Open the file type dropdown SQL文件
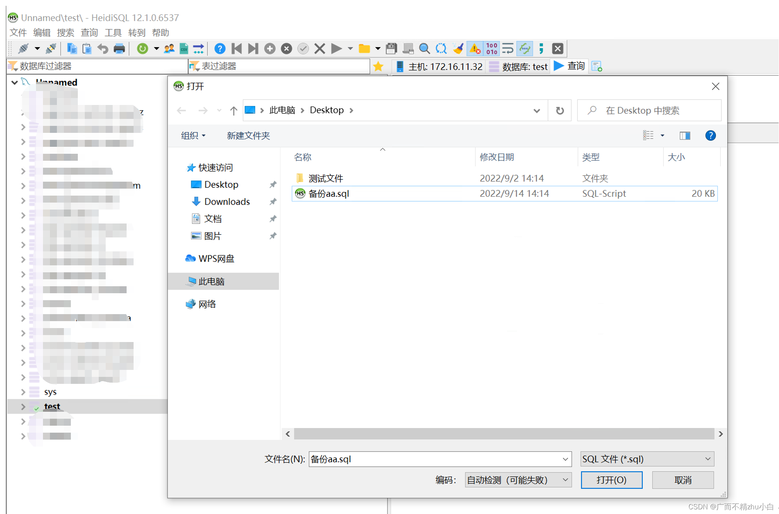The height and width of the screenshot is (514, 779). tap(647, 458)
